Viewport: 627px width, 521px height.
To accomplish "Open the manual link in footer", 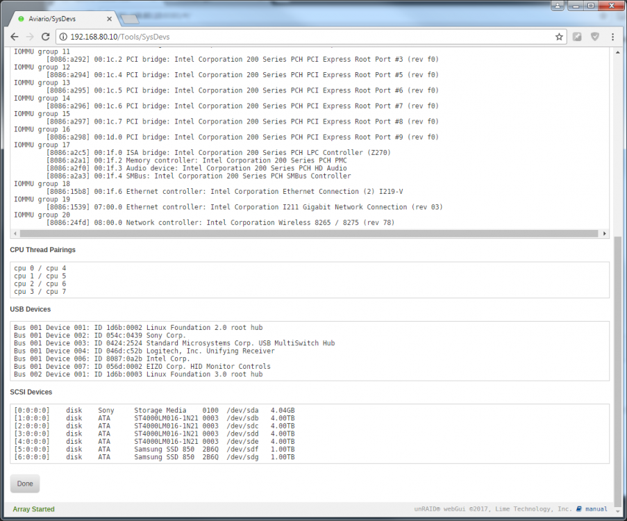I will pyautogui.click(x=596, y=509).
